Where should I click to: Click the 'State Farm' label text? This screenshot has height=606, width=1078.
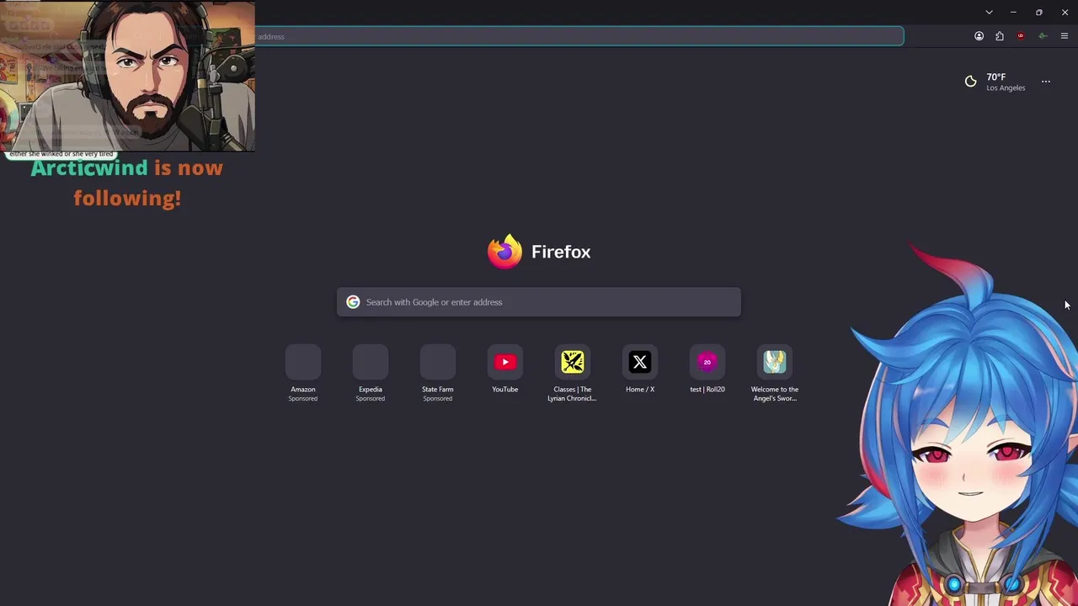(x=438, y=389)
